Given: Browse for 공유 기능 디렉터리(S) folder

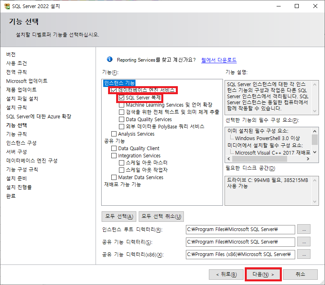Looking at the screenshot, I should coord(304,242).
